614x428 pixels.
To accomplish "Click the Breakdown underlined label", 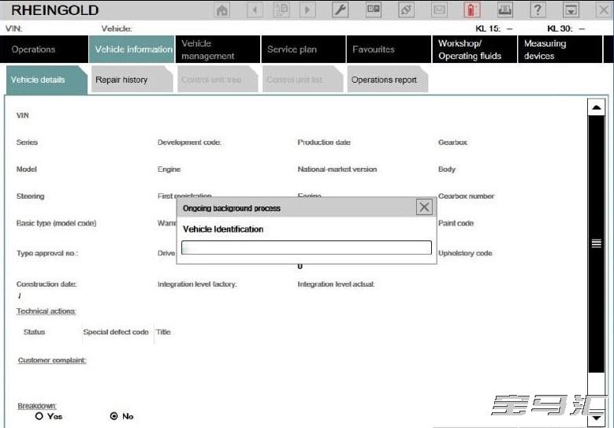I will [x=37, y=405].
